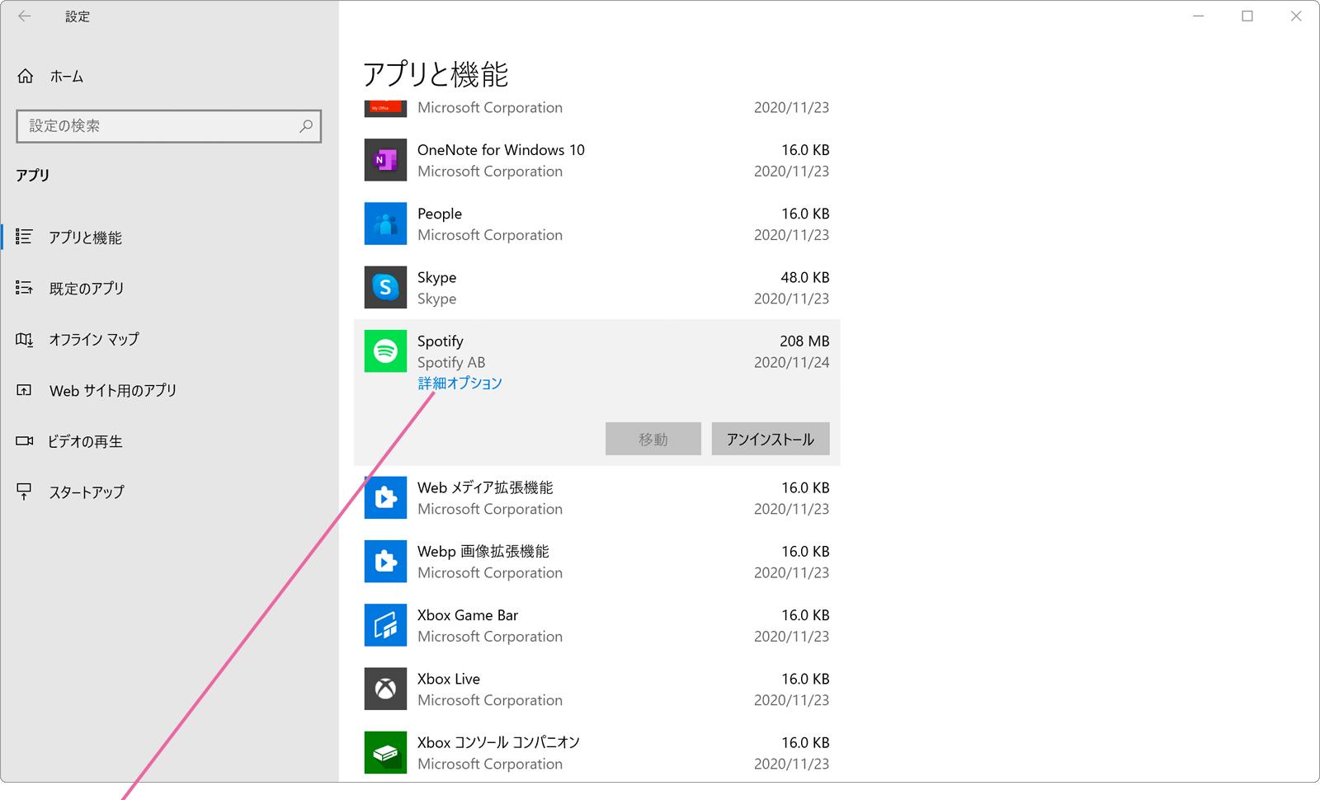Focus the 設定の検索 search box
This screenshot has width=1320, height=800.
pos(168,126)
